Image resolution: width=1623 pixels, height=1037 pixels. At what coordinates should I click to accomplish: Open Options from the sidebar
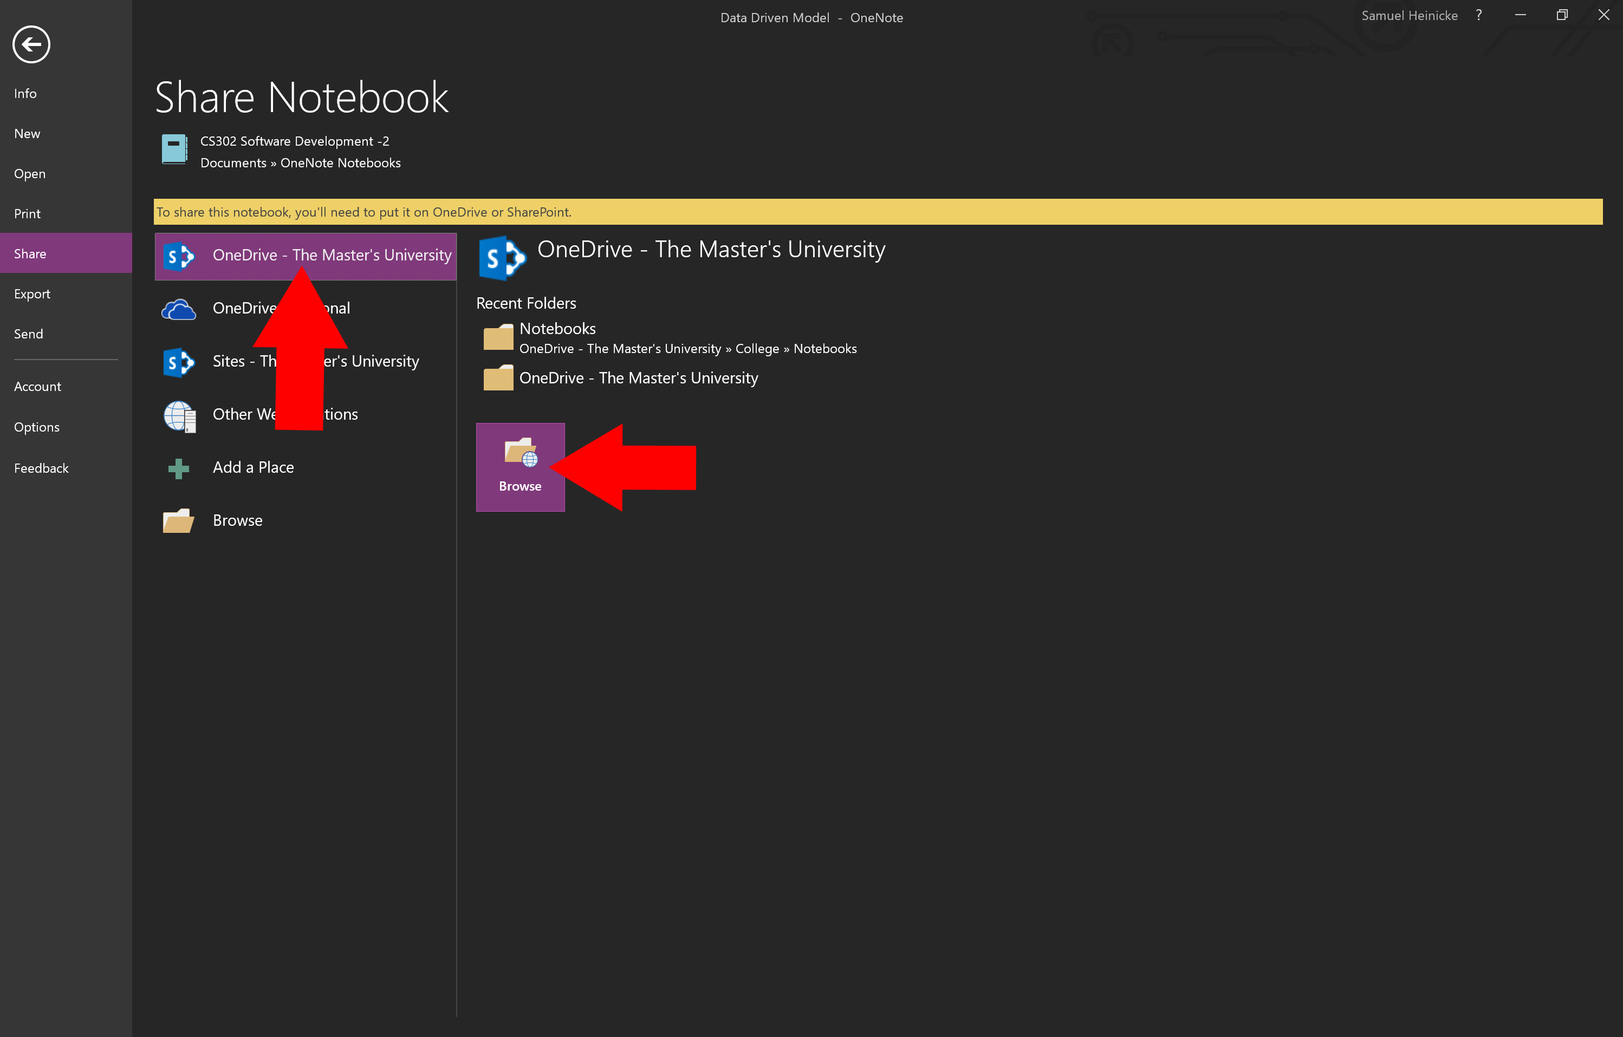[x=36, y=427]
